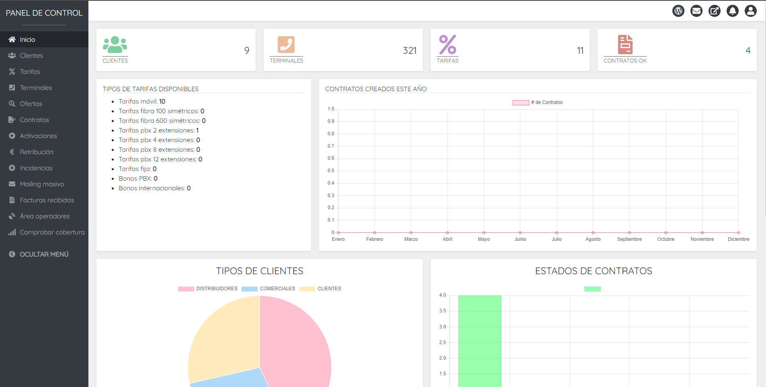
Task: Click the signature icon beside Contratos
Action: [x=12, y=120]
